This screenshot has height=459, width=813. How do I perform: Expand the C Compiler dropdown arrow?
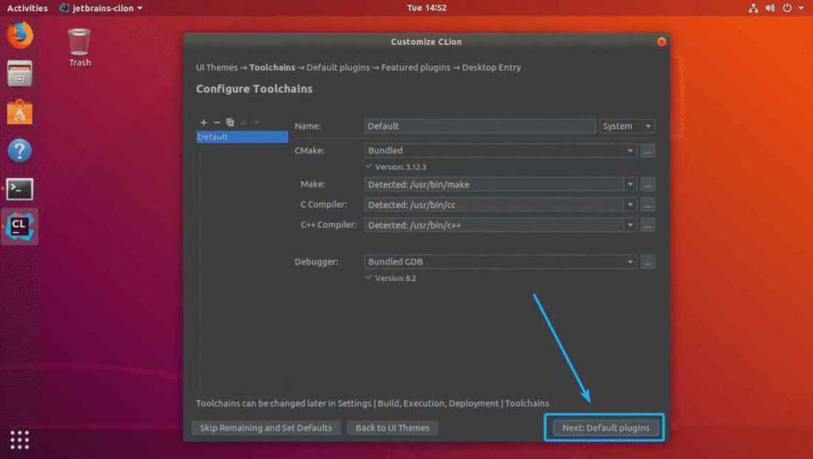[630, 205]
